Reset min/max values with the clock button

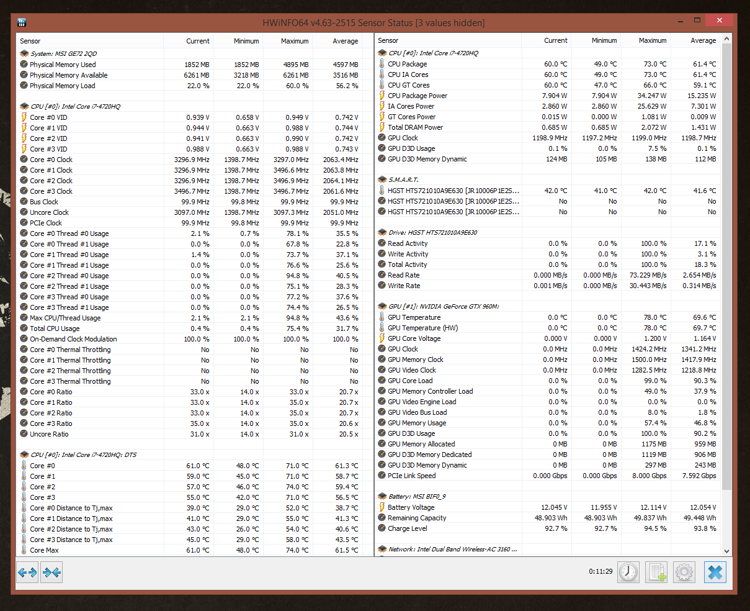pyautogui.click(x=628, y=572)
